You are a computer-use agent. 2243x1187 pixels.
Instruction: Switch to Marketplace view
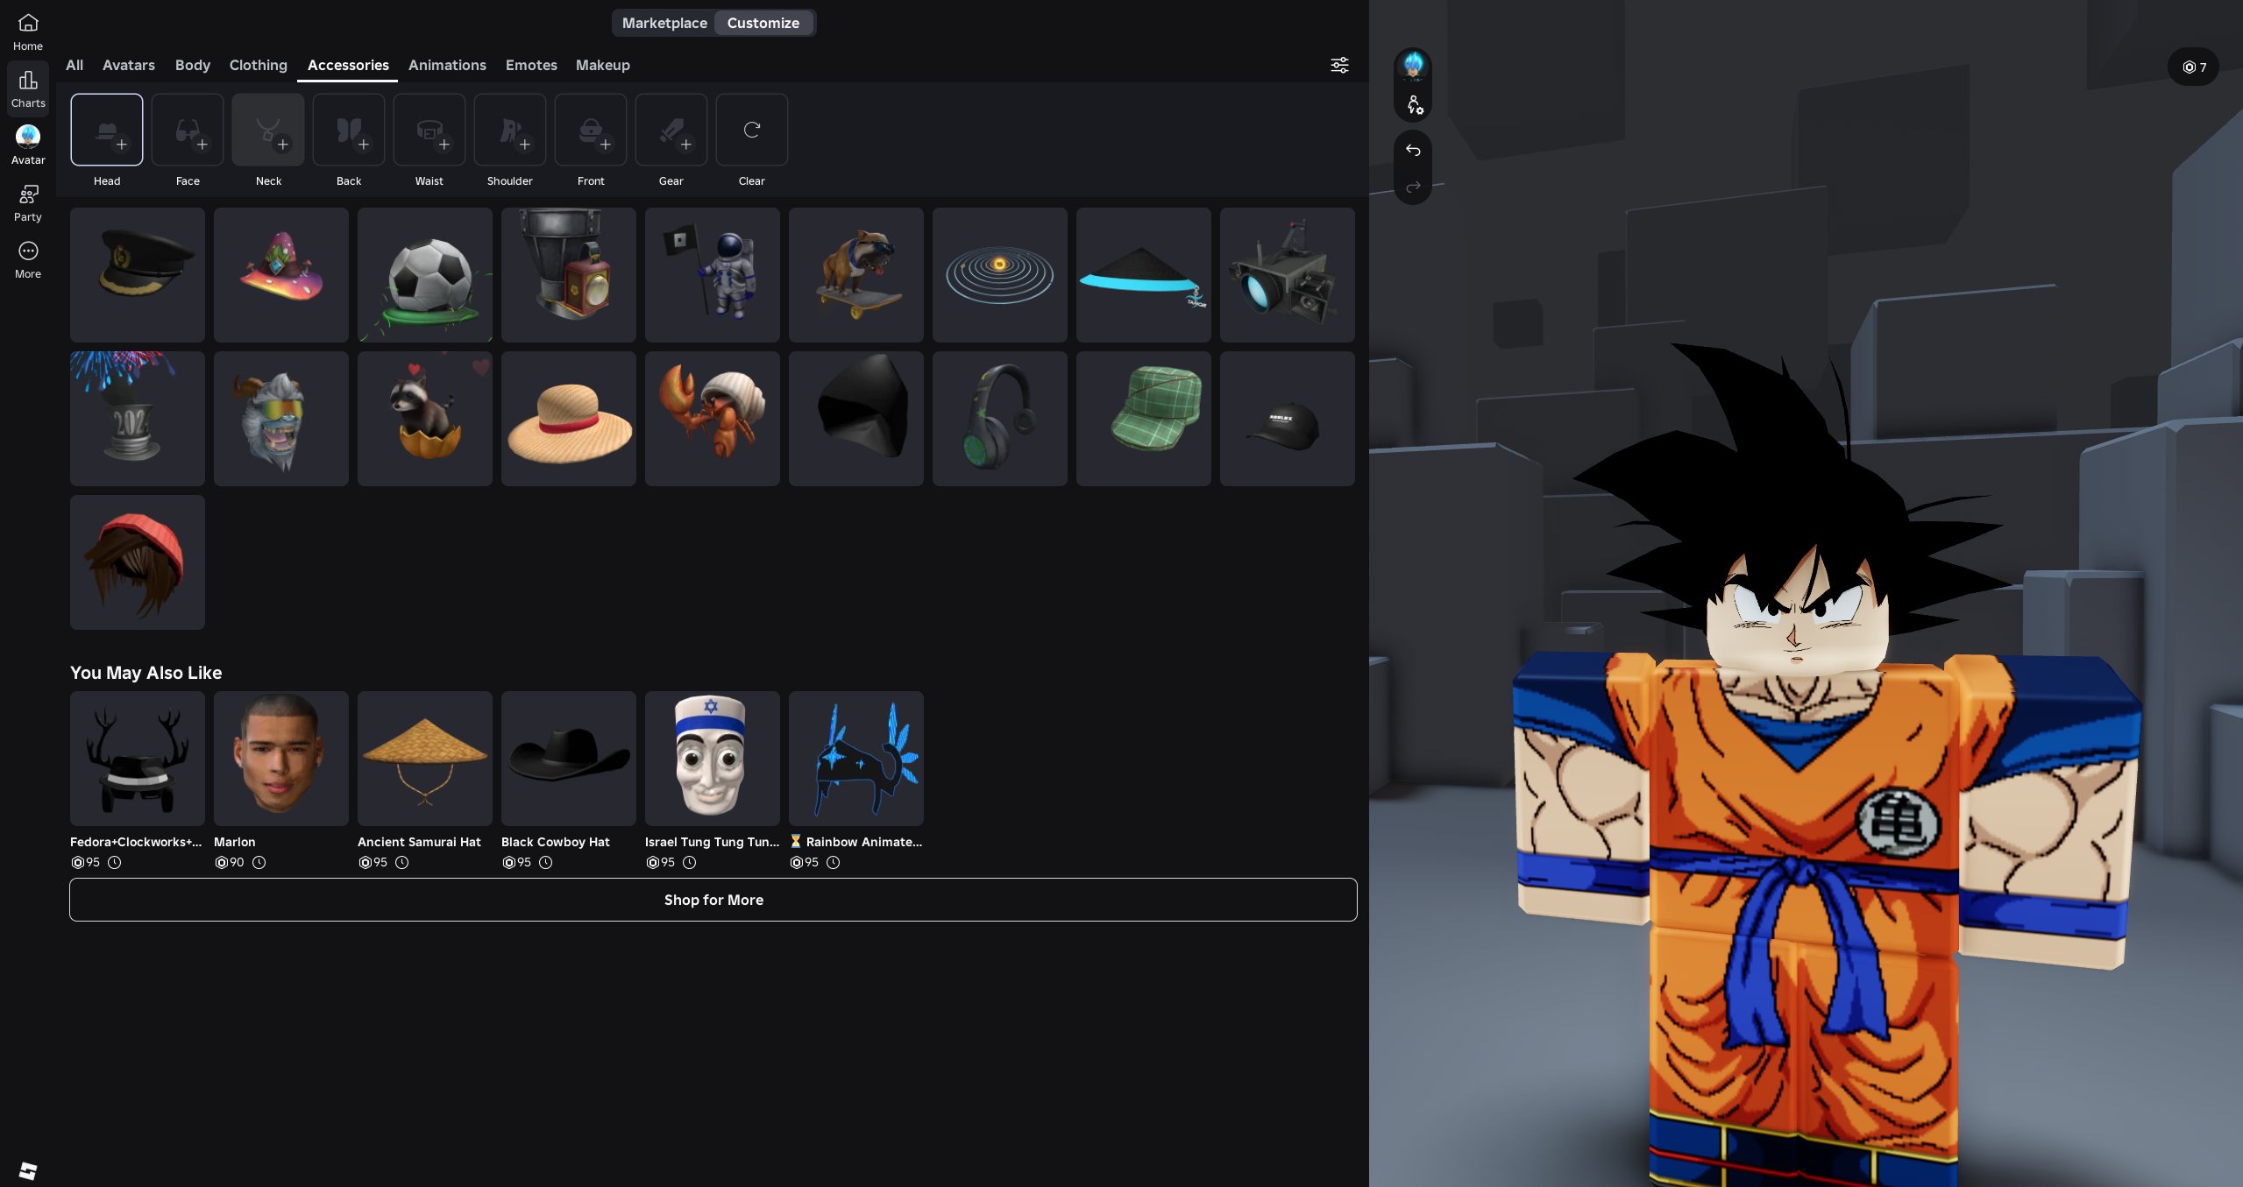[664, 23]
